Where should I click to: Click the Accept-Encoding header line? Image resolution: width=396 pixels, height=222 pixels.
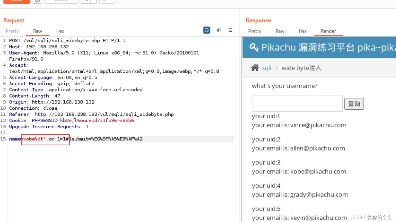pos(52,84)
